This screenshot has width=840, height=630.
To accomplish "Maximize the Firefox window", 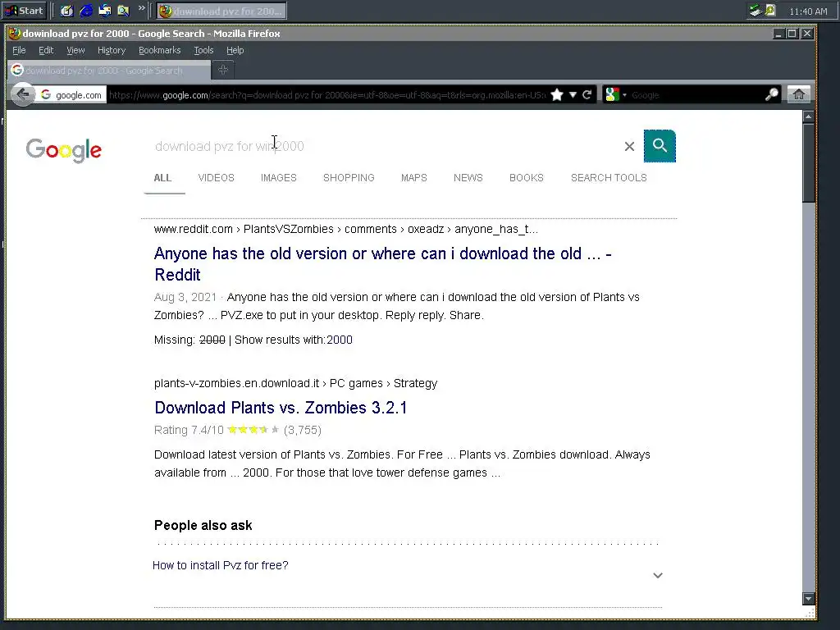I will (792, 34).
